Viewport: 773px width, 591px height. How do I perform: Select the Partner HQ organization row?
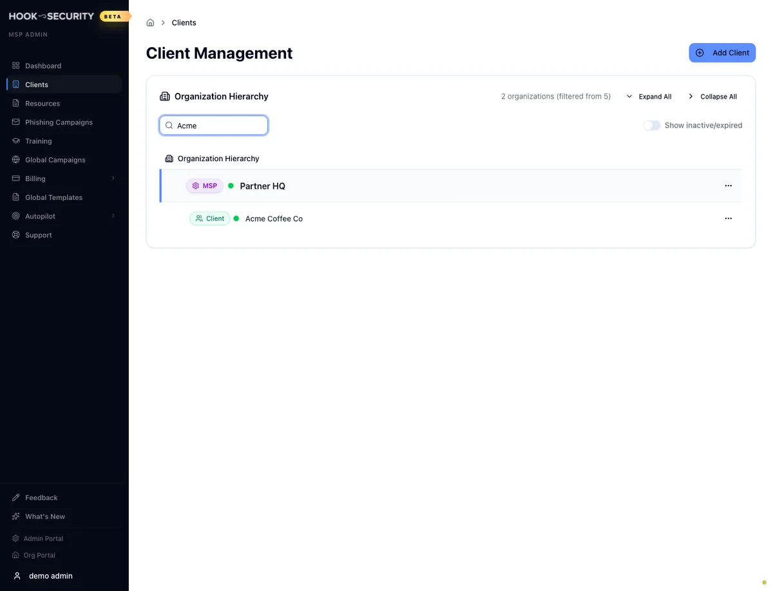coord(451,186)
